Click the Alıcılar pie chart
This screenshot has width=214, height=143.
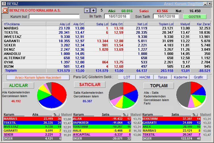point(52,95)
